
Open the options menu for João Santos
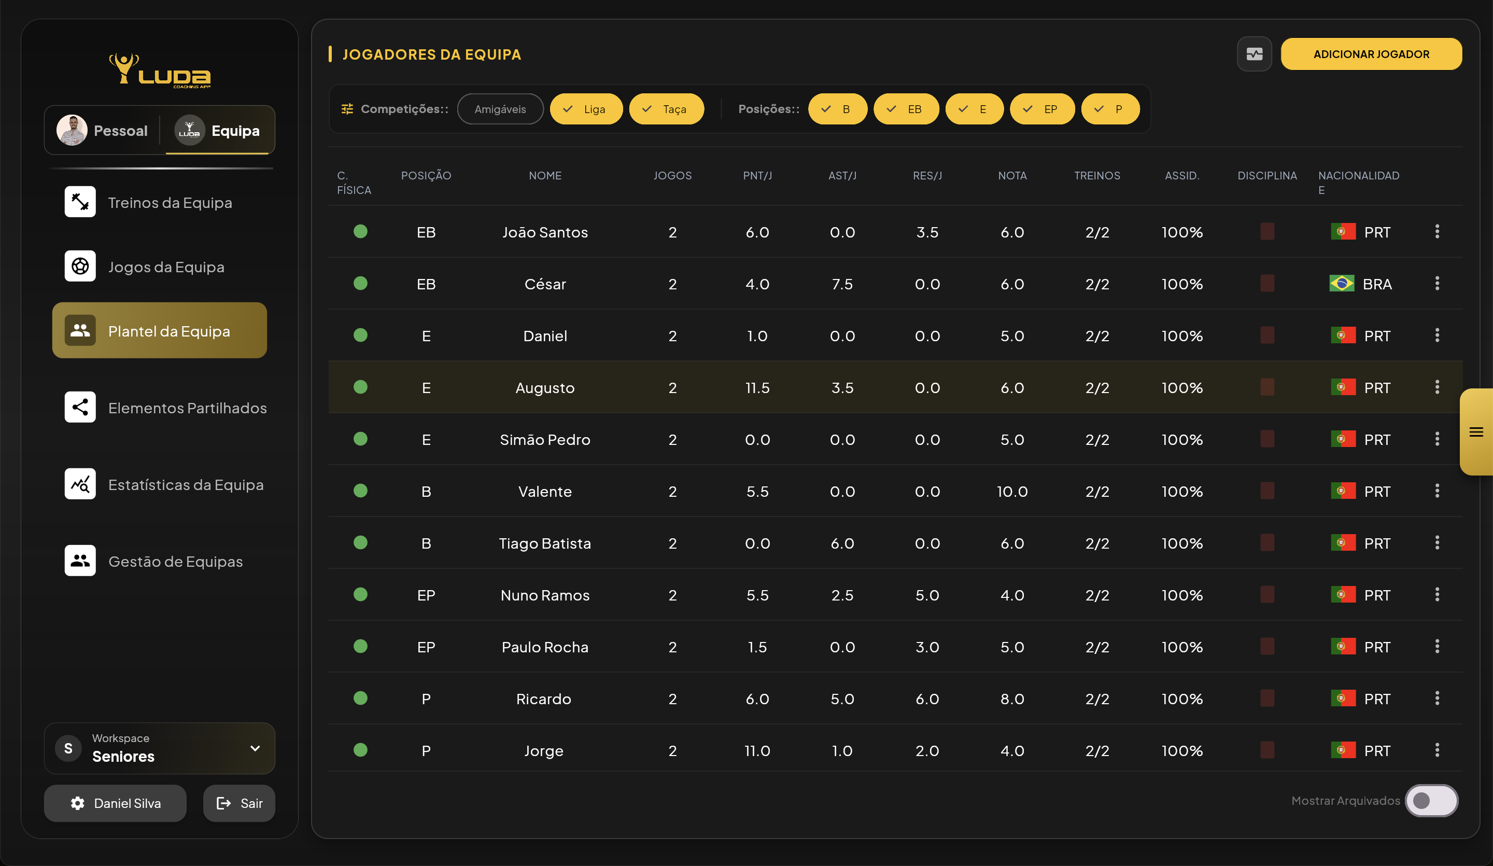(1438, 232)
